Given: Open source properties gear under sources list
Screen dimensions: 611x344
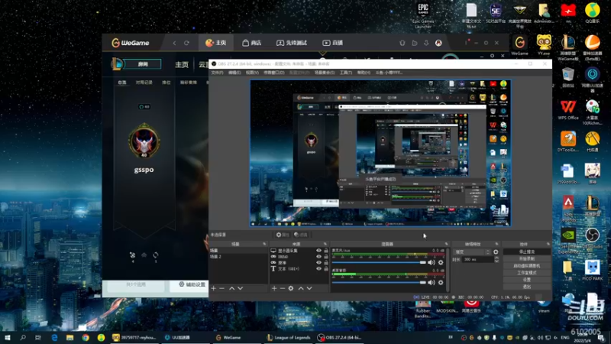Looking at the screenshot, I should pos(291,288).
